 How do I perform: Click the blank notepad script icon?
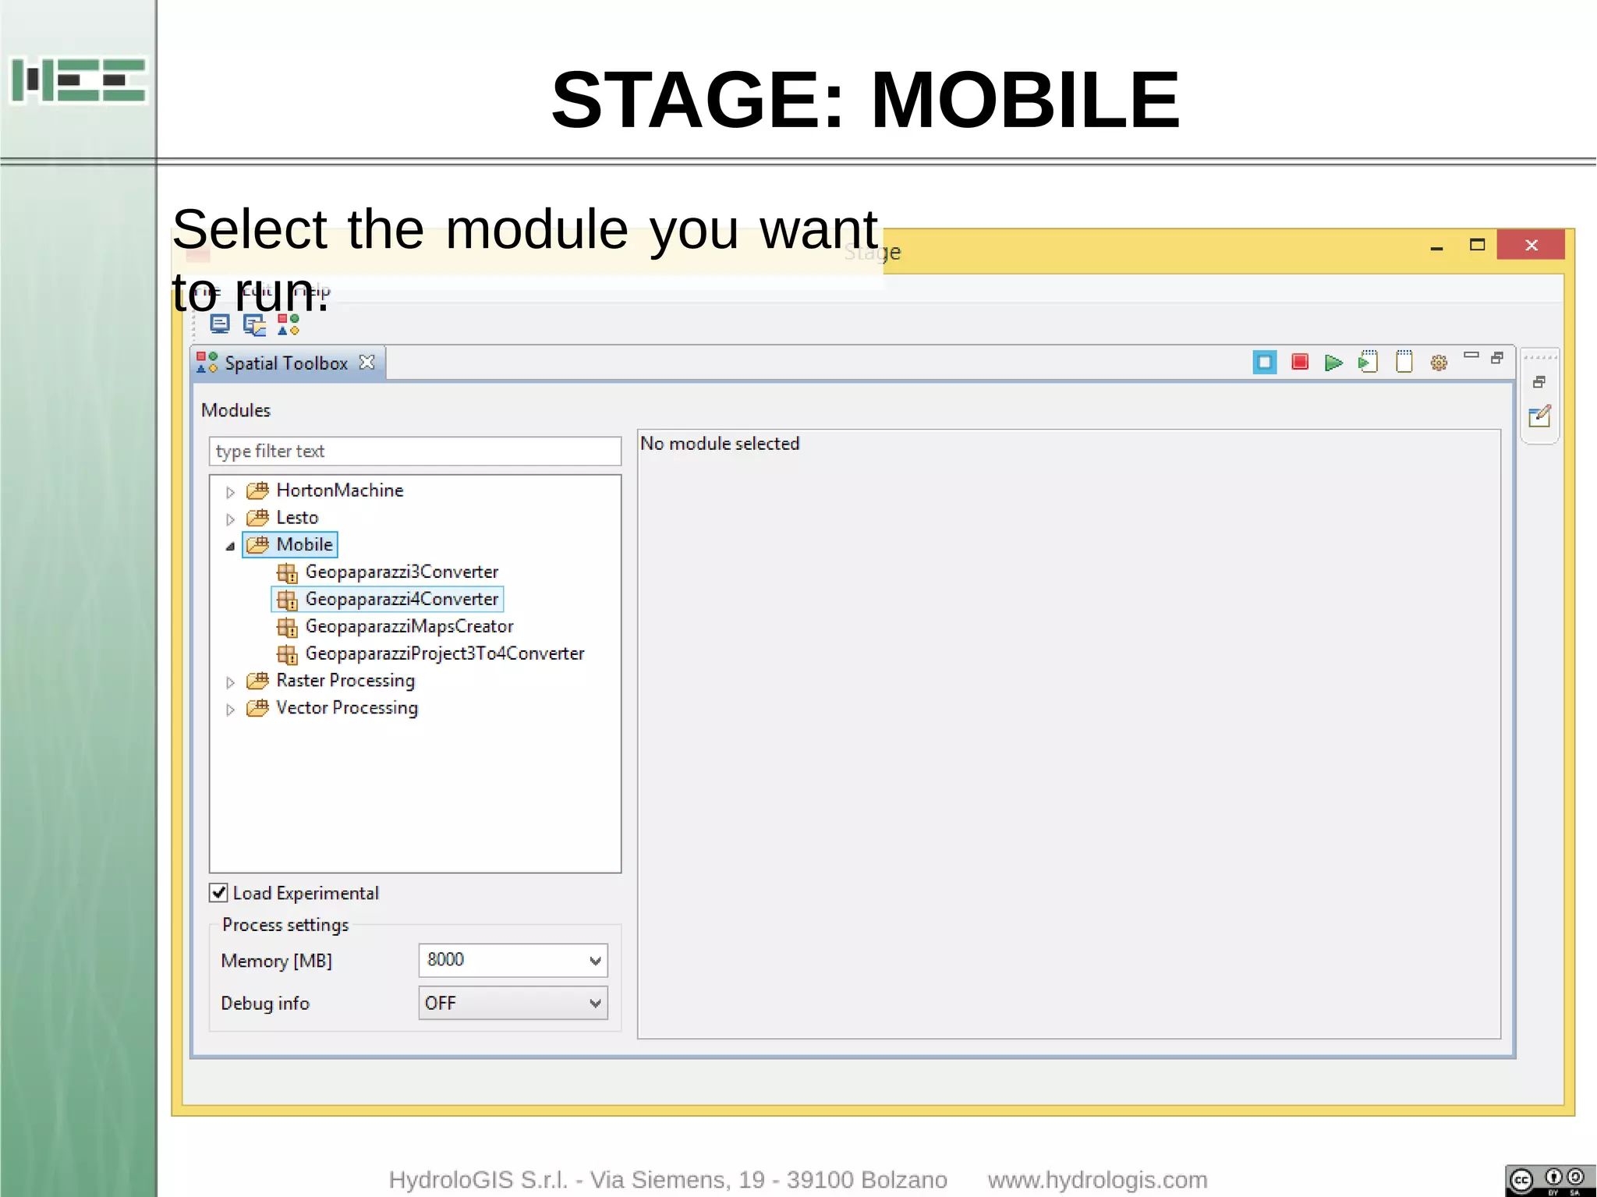(x=1404, y=362)
